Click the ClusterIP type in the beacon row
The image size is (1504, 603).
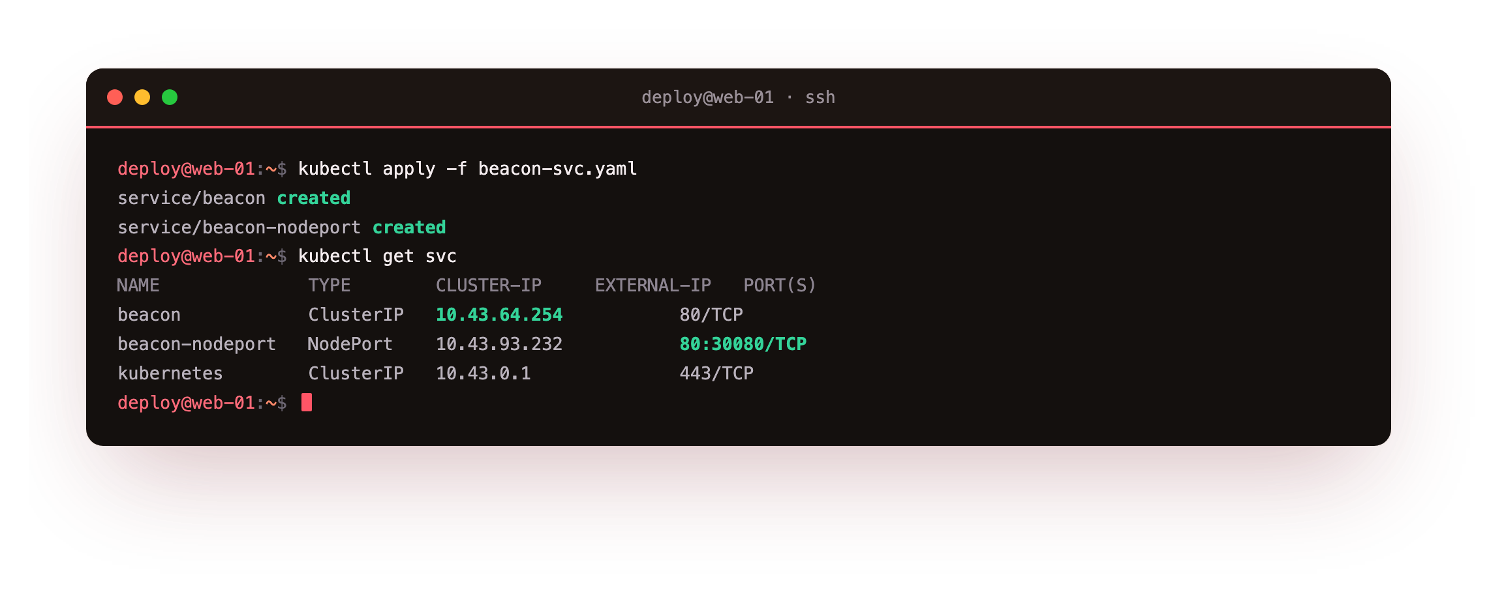coord(356,315)
